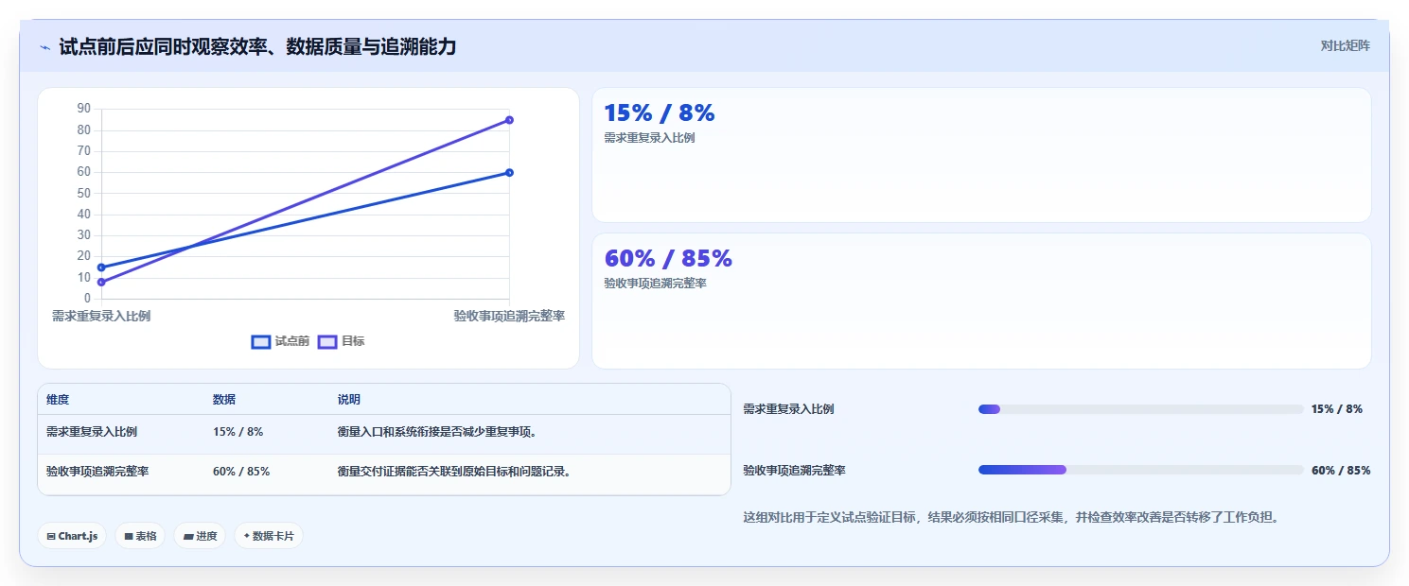Select the 目标 data point above 需求重复录入比例

coord(101,282)
